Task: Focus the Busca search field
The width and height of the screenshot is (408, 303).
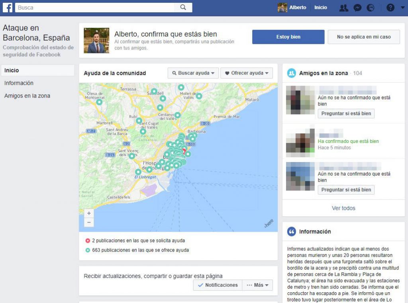Action: pos(95,8)
